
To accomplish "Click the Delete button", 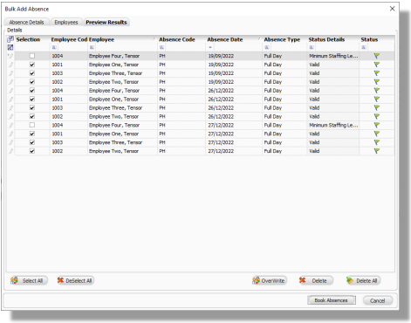I will coord(316,280).
